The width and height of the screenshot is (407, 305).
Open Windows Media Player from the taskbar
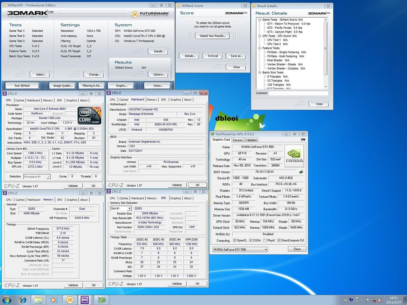(54, 300)
